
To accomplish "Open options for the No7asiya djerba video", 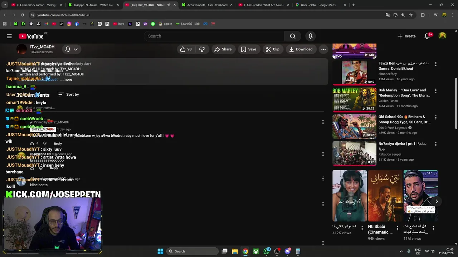I will point(435,144).
